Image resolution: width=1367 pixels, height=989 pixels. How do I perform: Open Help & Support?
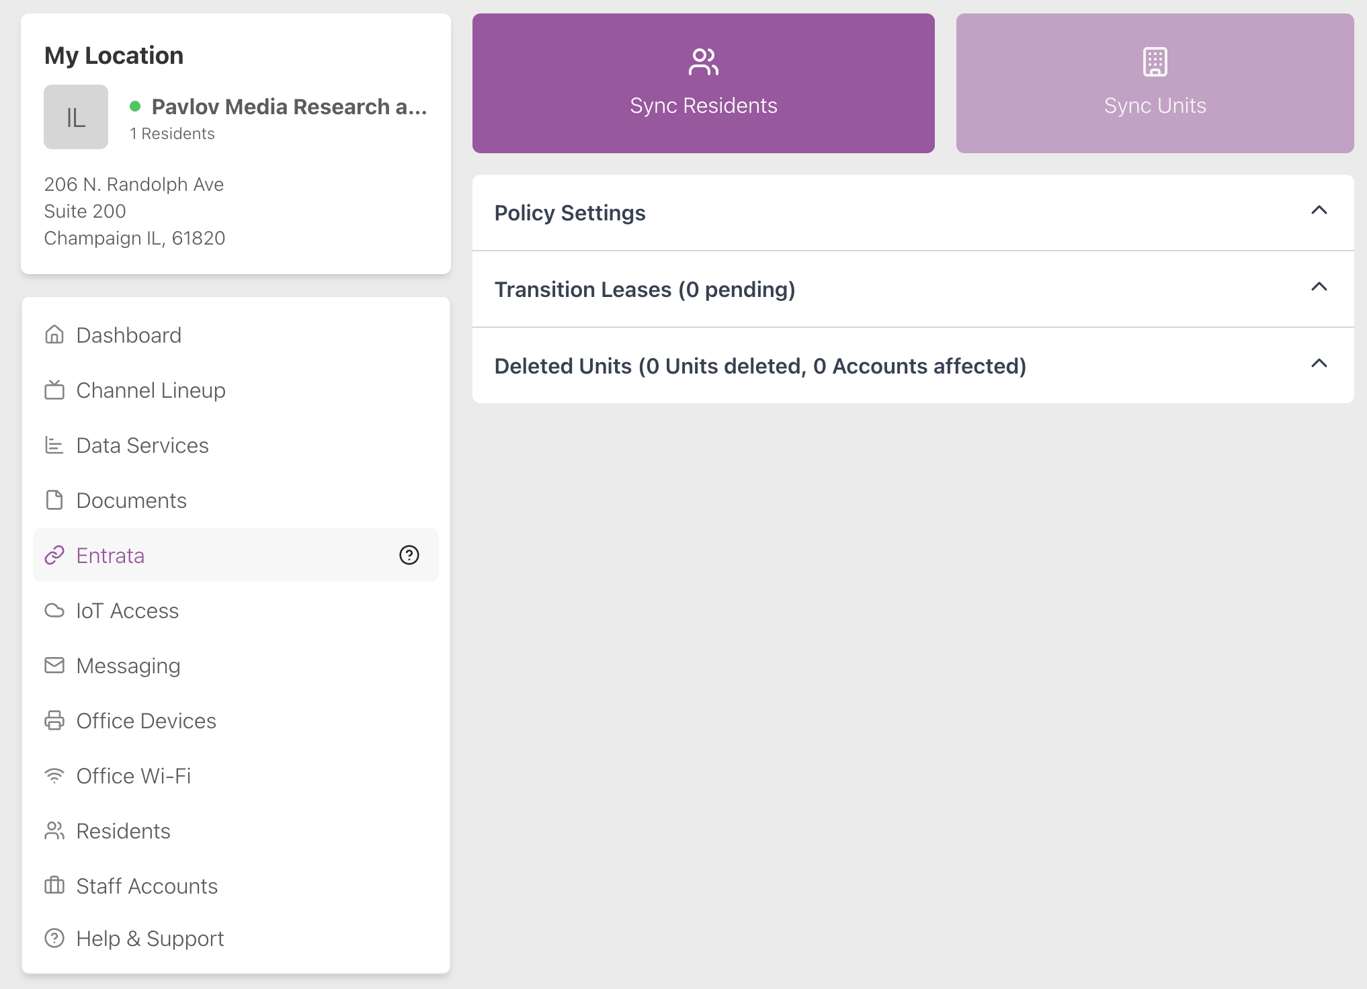click(236, 938)
